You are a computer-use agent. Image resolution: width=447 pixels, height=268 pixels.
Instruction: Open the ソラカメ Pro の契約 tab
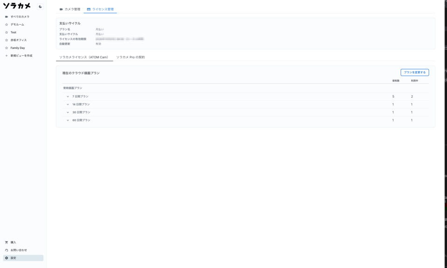131,57
